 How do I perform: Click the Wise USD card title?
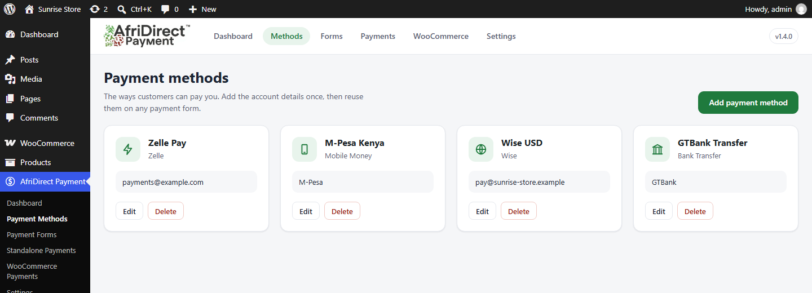coord(522,143)
